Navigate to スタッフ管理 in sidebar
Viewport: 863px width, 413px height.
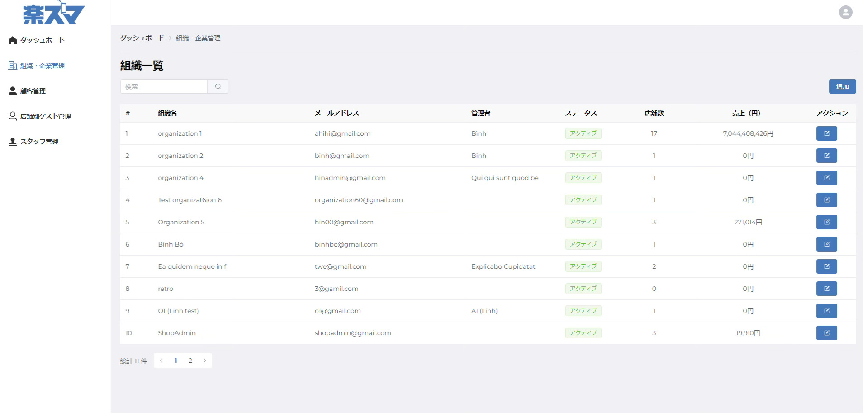click(x=39, y=142)
